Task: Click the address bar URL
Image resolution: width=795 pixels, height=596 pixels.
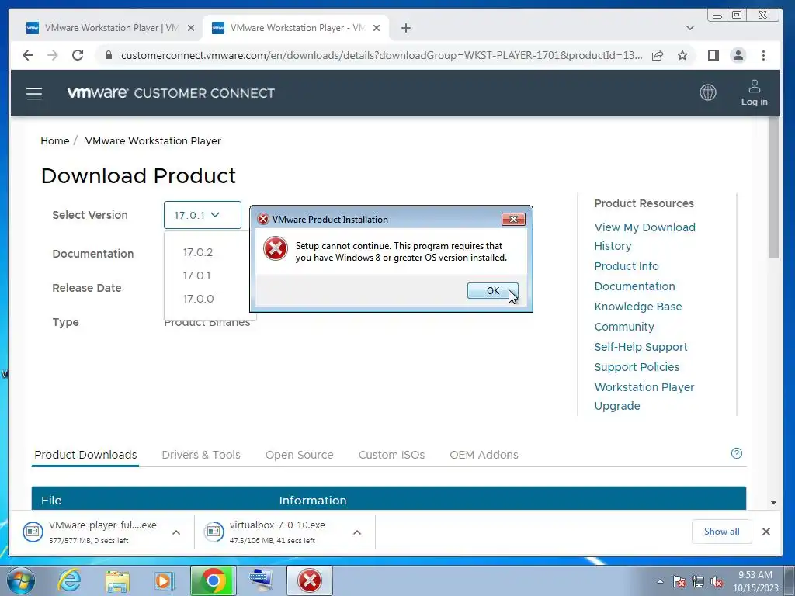Action: [x=381, y=55]
